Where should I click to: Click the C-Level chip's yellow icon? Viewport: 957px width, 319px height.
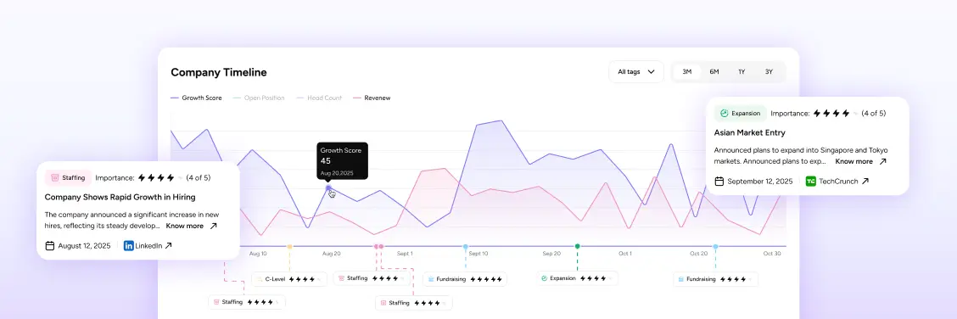point(260,279)
